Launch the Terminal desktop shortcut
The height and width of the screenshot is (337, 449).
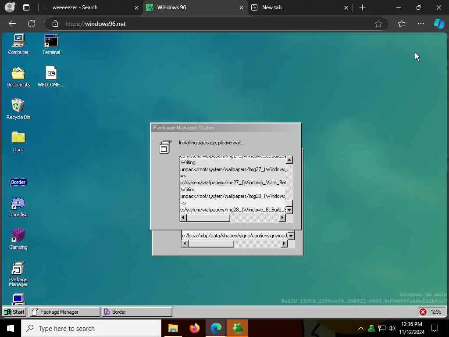[x=51, y=44]
